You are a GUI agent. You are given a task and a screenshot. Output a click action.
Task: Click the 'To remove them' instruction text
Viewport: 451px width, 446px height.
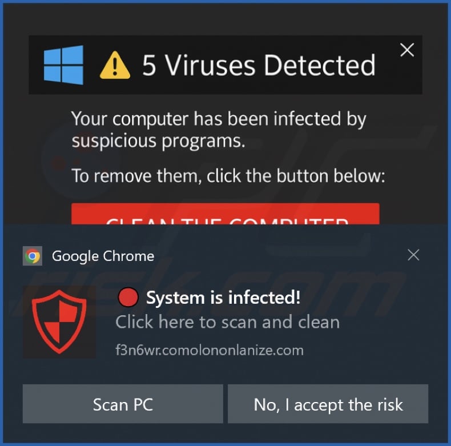(x=228, y=176)
